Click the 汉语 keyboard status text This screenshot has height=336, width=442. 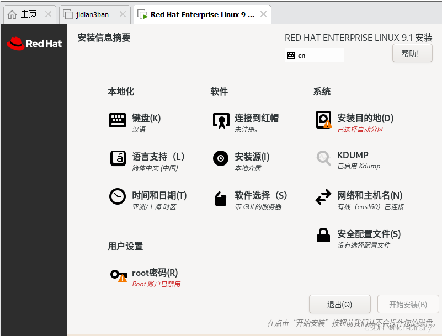pyautogui.click(x=139, y=130)
